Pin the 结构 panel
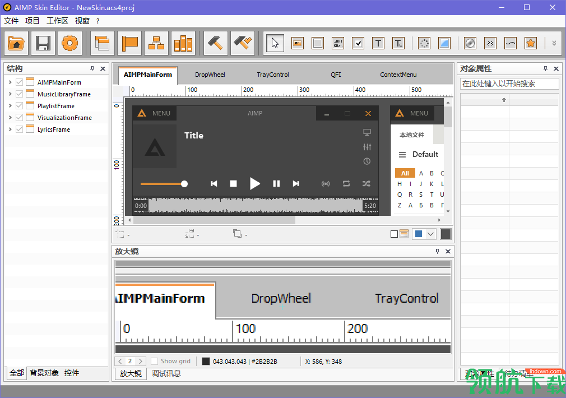Image resolution: width=566 pixels, height=398 pixels. coord(92,68)
